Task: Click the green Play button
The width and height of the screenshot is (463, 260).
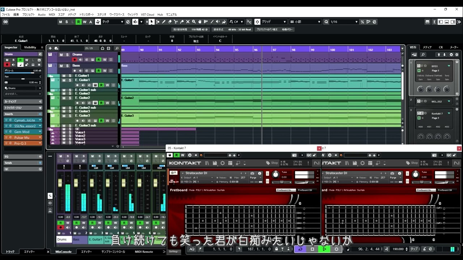Action: [x=324, y=249]
